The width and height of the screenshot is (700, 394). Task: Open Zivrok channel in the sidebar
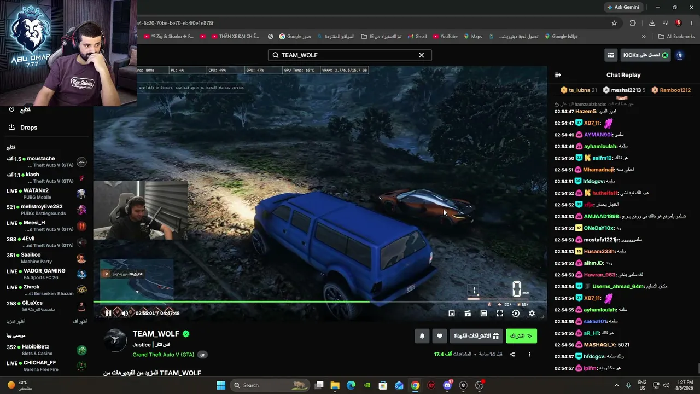point(46,290)
